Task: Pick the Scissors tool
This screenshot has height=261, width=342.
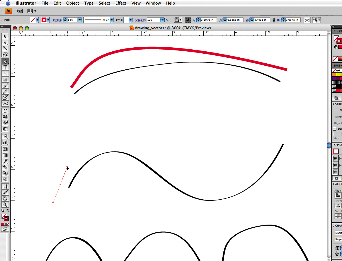Action: [5, 104]
